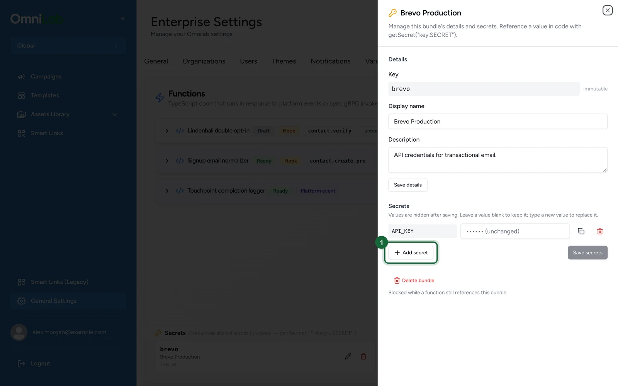The width and height of the screenshot is (618, 386).
Task: Switch to the Notifications tab
Action: coord(331,61)
